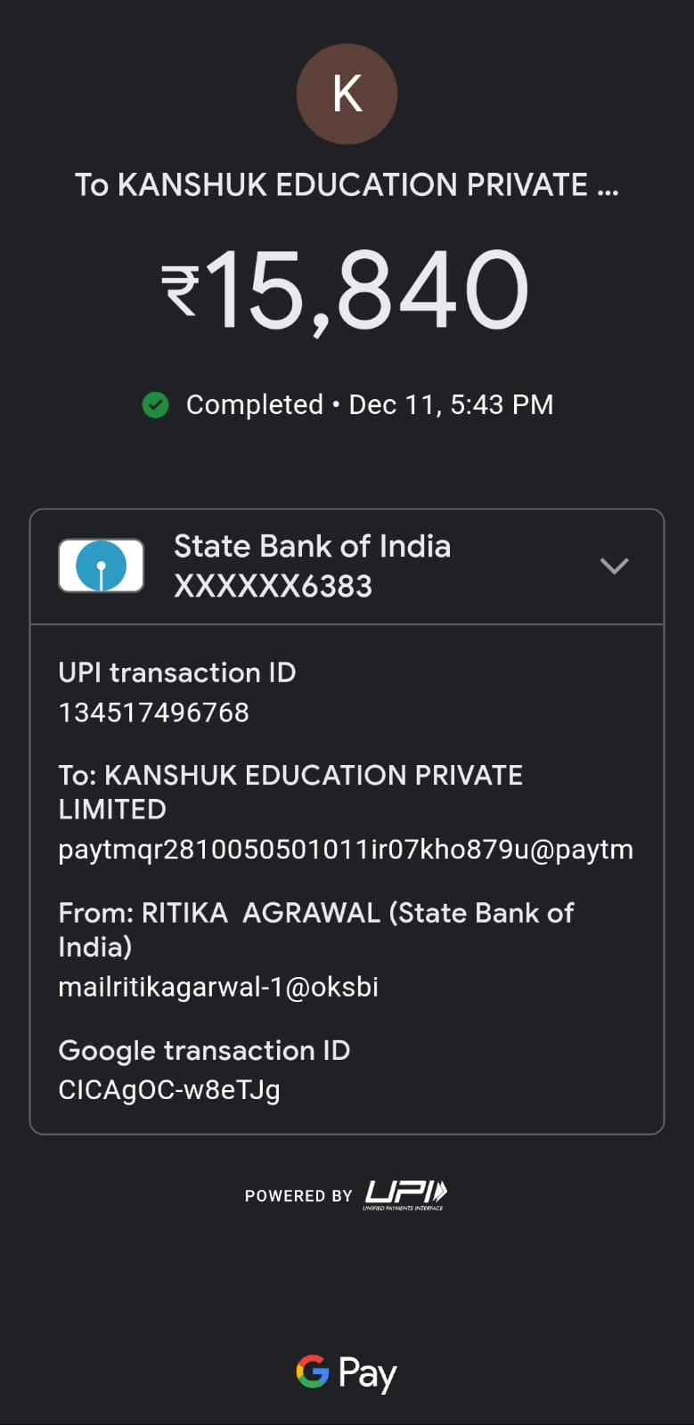Tap Google transaction ID value CICAgOC-w8eTJg
The width and height of the screenshot is (694, 1425).
tap(169, 1090)
